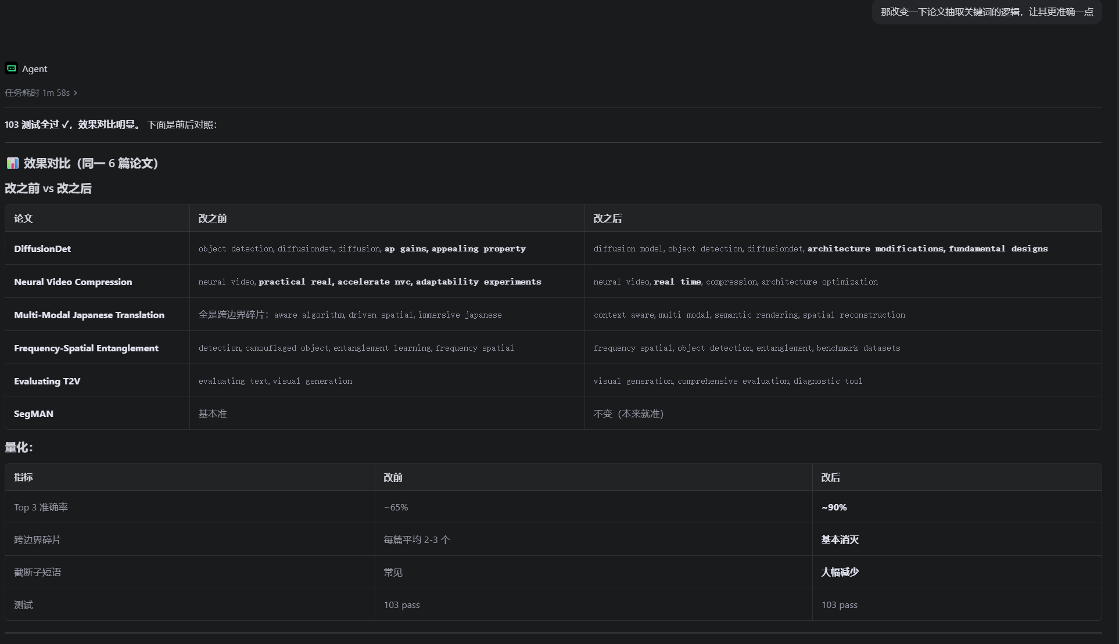Select the Neural Video Compression row title

coord(73,282)
